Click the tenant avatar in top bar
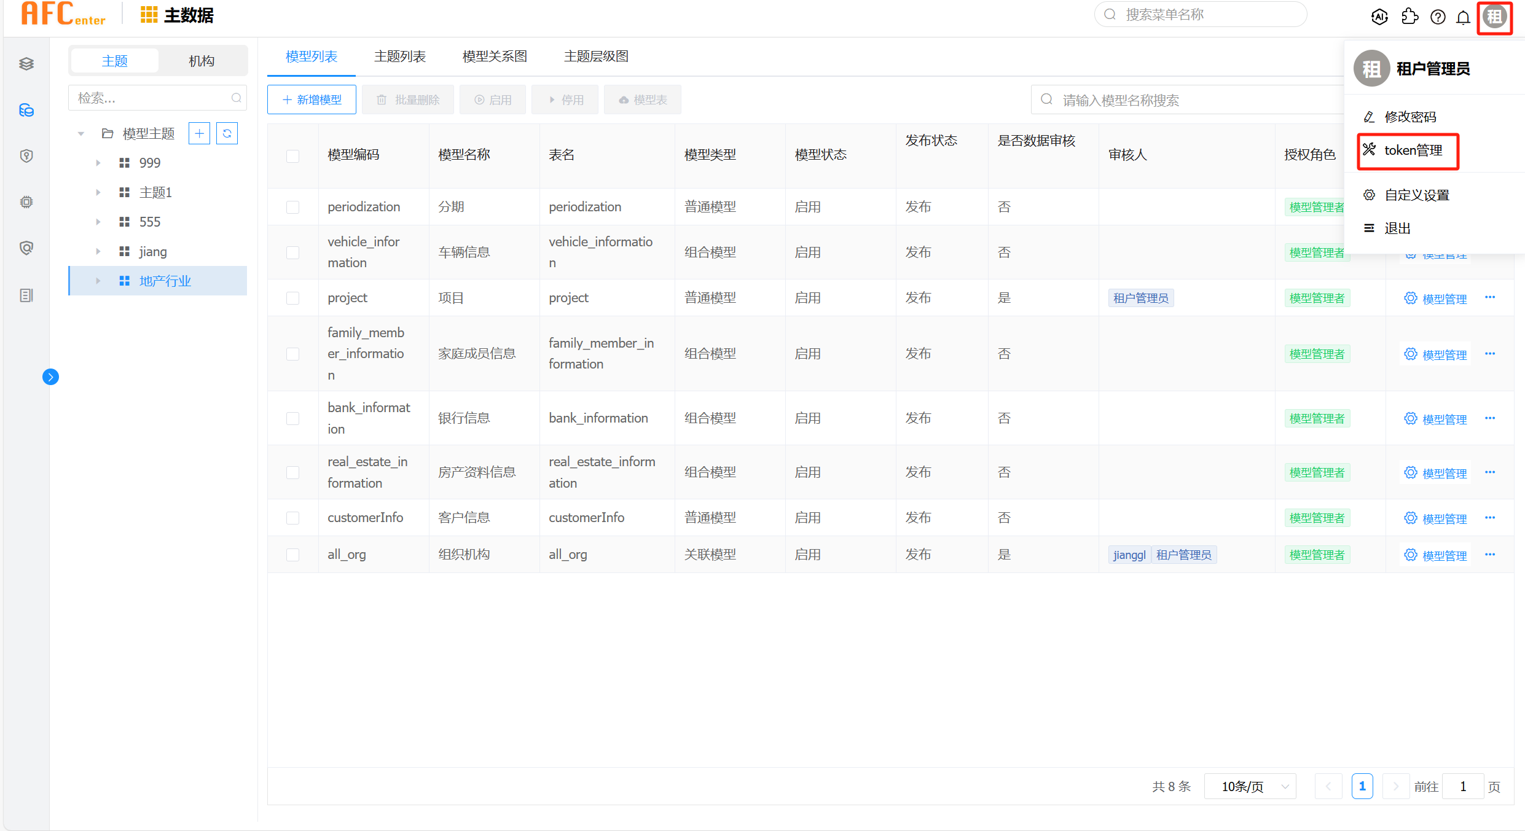 click(1494, 17)
